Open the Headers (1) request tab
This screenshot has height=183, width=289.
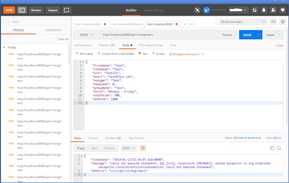coord(107,45)
